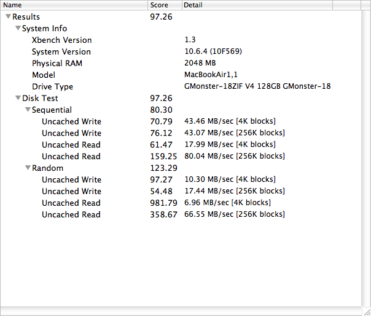This screenshot has width=371, height=316.
Task: Select the Sequential label
Action: [52, 110]
